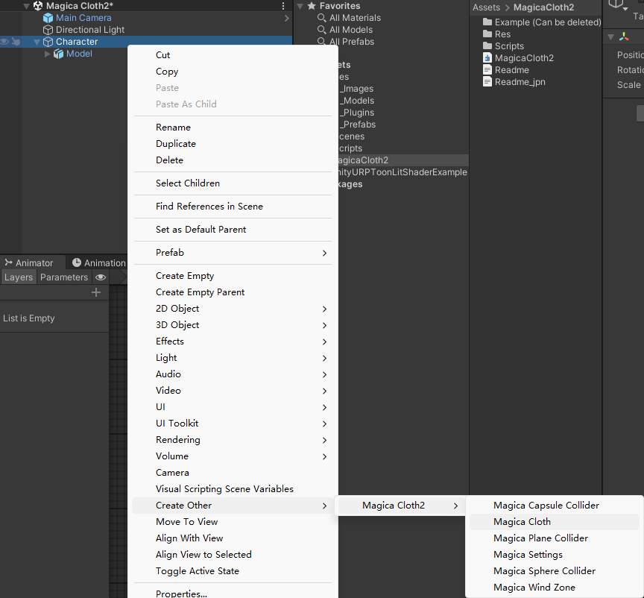Select the _Models folder in Project tree
Image resolution: width=644 pixels, height=598 pixels.
(x=356, y=101)
